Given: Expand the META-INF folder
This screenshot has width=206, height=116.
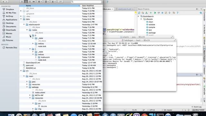Looking at the screenshot, I should click(x=30, y=95).
